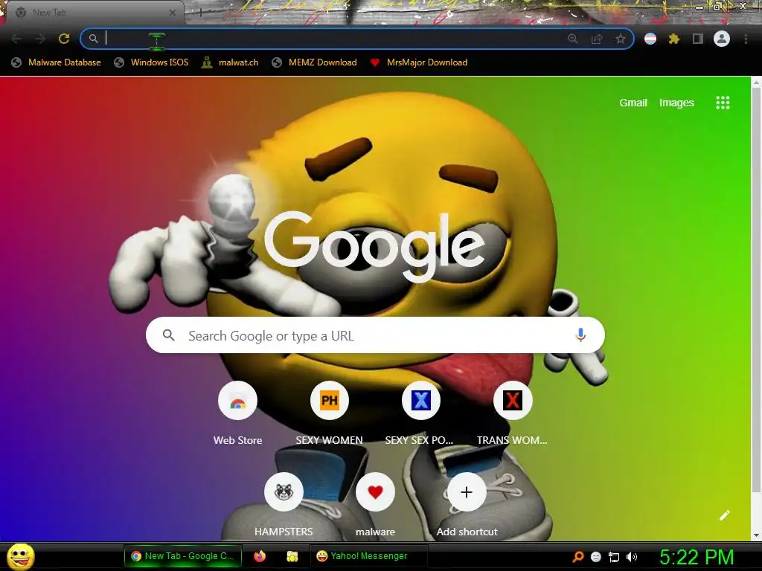
Task: Open the volume speaker tray icon
Action: (x=631, y=557)
